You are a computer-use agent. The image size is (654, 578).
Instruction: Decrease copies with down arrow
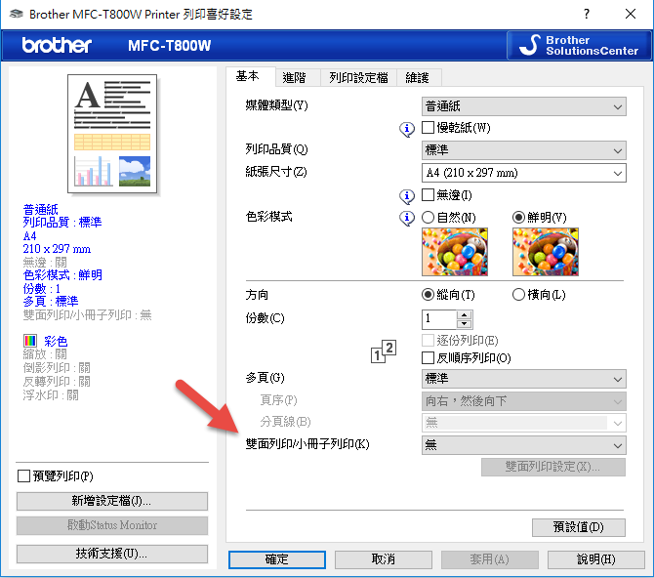click(x=464, y=324)
